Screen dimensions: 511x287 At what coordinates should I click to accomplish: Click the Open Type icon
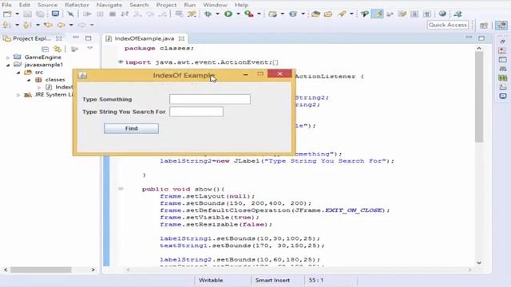(x=315, y=14)
